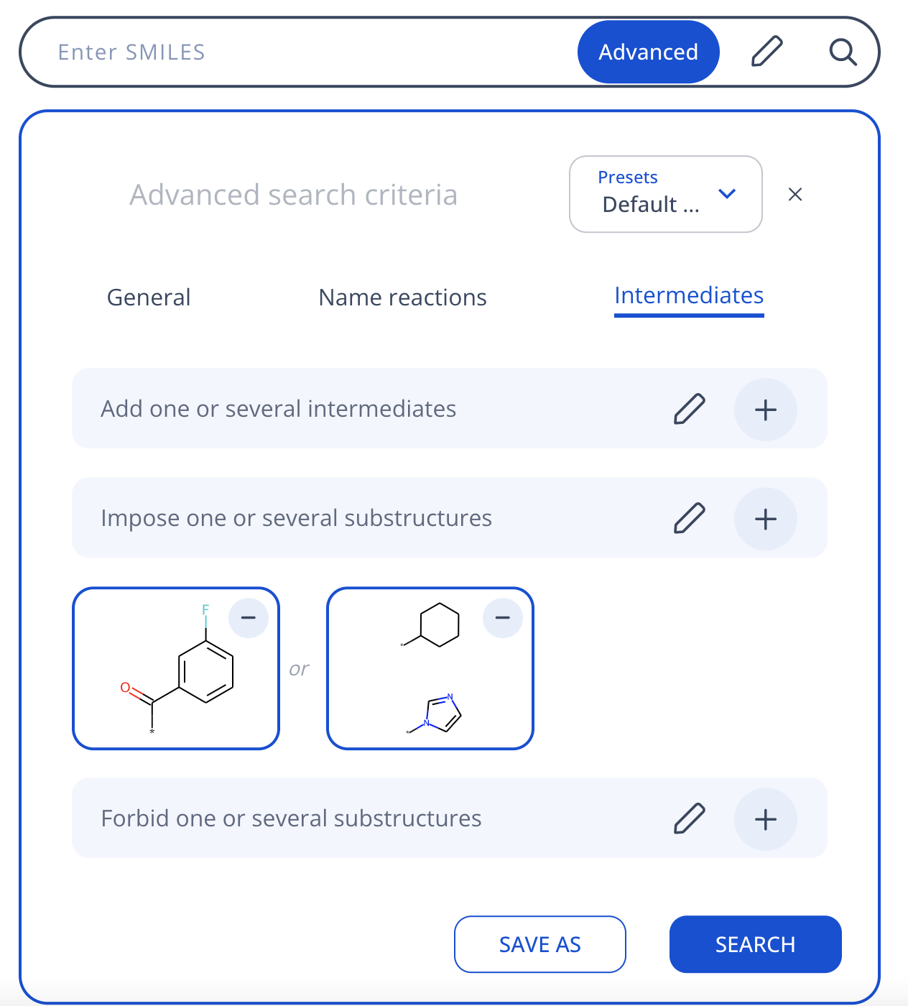Remove the cyclohexyl and imidazole substructure card
The image size is (908, 1006).
pyautogui.click(x=503, y=618)
